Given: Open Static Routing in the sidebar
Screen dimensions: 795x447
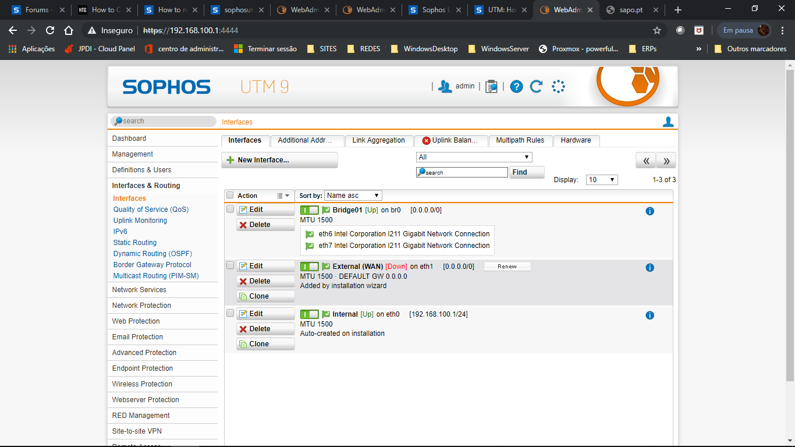Looking at the screenshot, I should click(135, 243).
